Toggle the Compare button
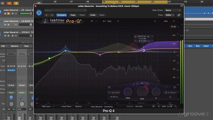 [62, 15]
